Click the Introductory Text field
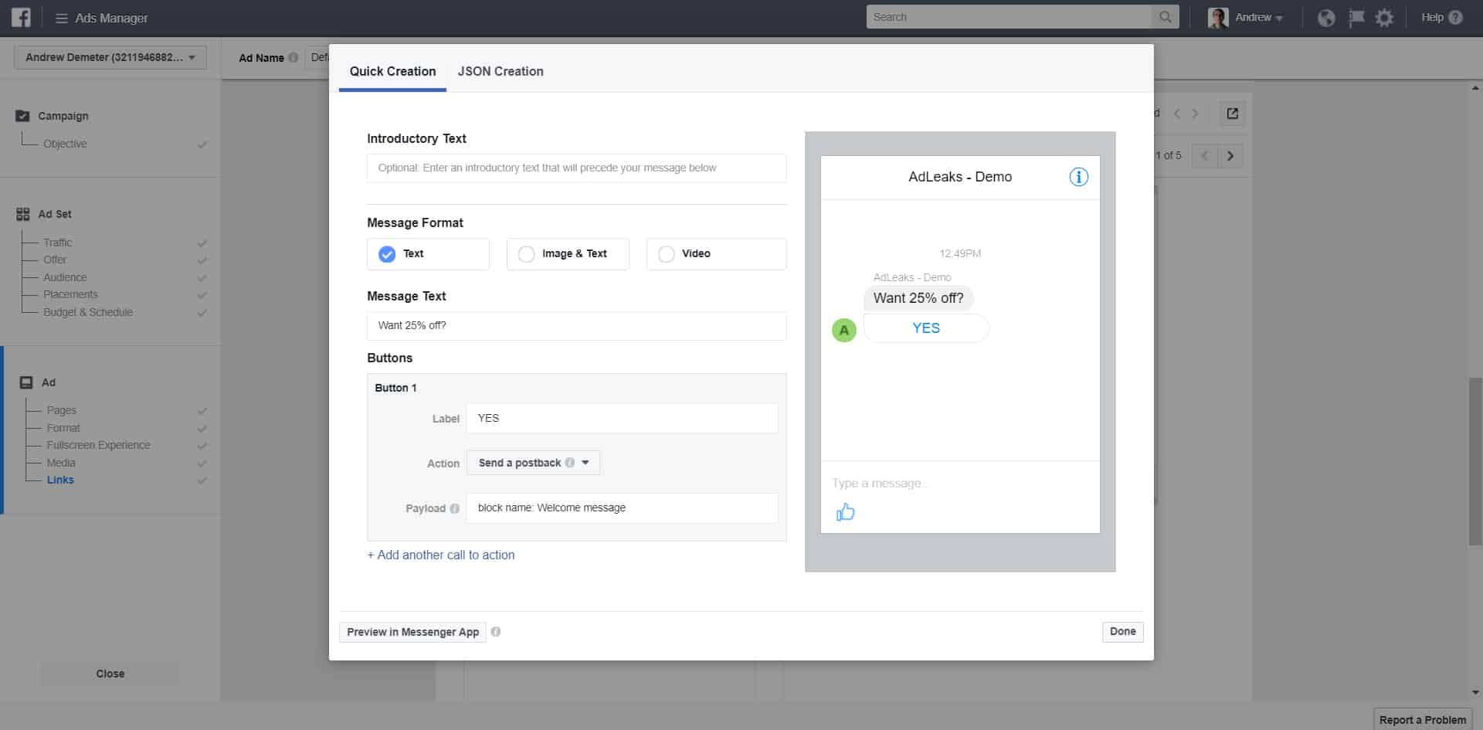The width and height of the screenshot is (1483, 730). click(576, 168)
